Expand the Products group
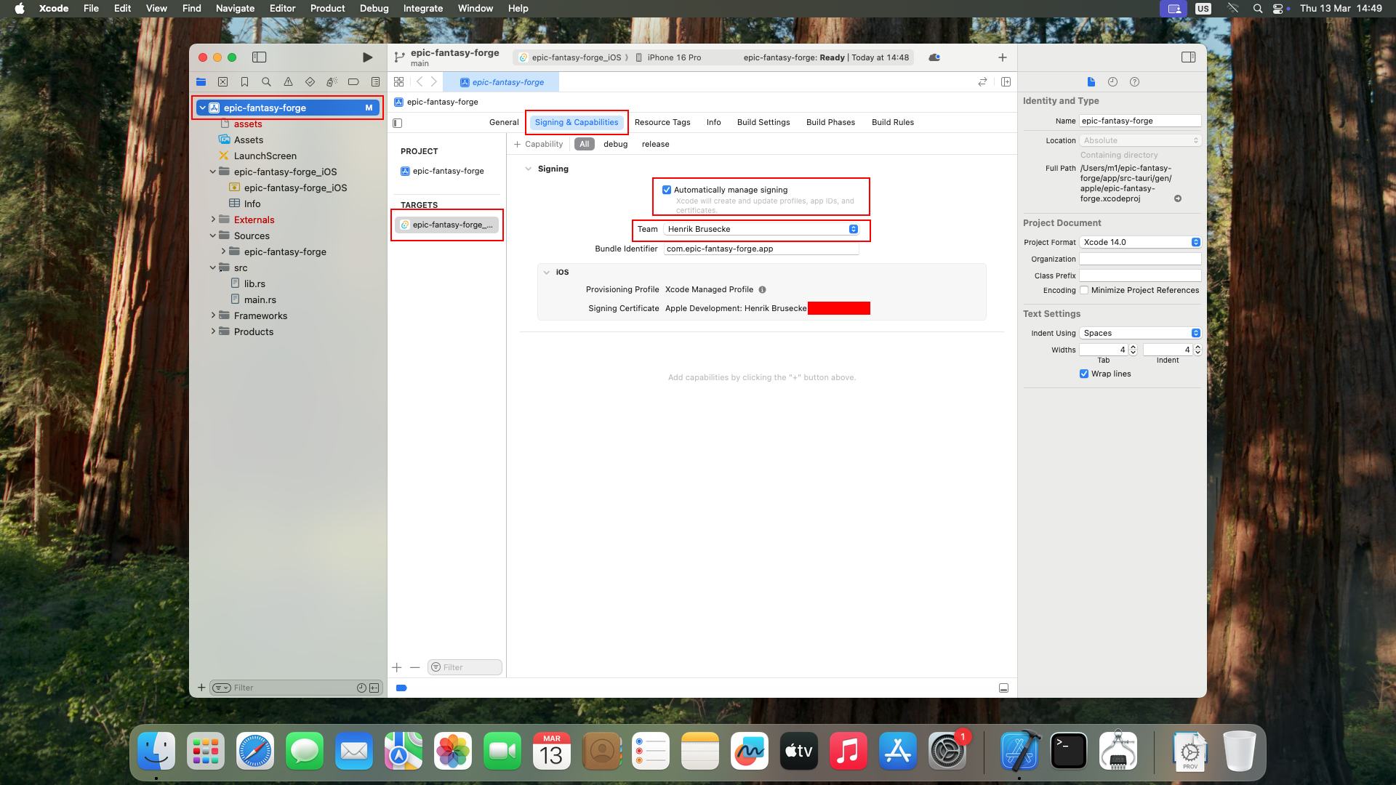 213,331
